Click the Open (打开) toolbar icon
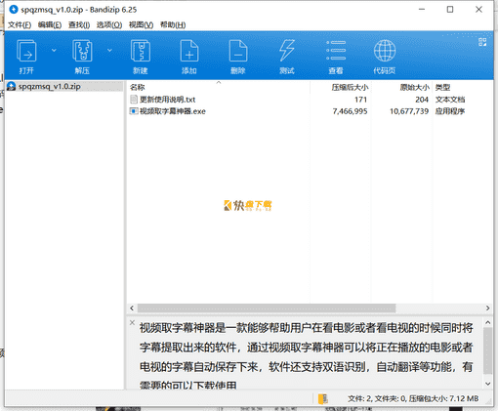498x411 pixels. 26,51
